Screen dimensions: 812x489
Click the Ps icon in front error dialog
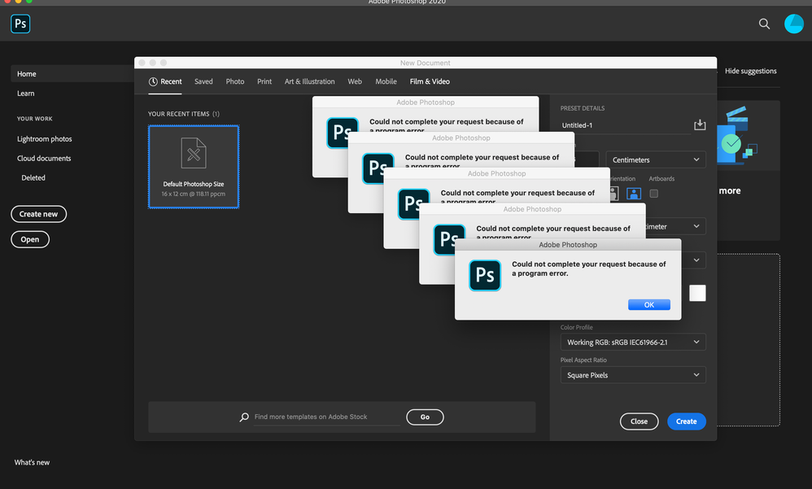click(x=485, y=276)
